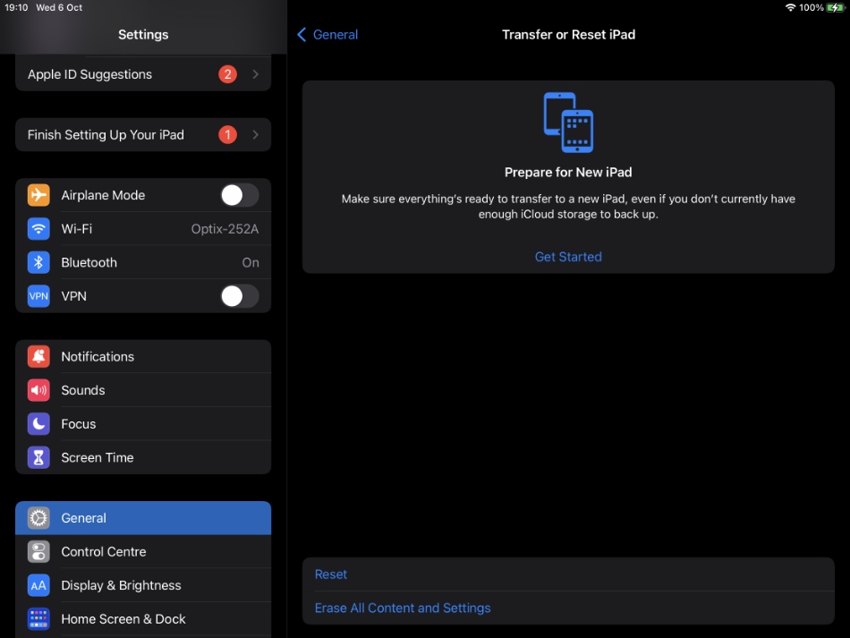
Task: Open Wi-Fi settings row
Action: 143,229
